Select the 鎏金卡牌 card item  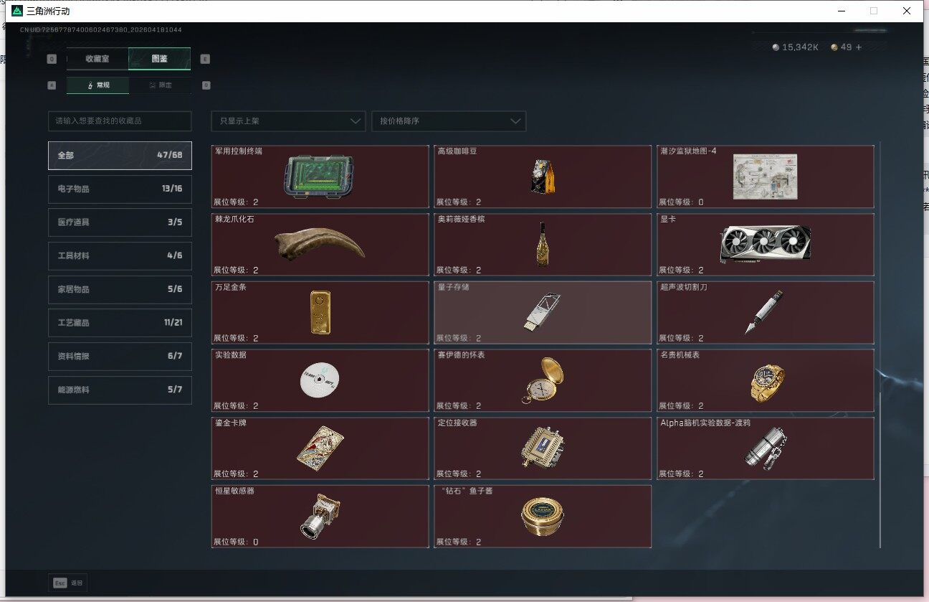(320, 448)
